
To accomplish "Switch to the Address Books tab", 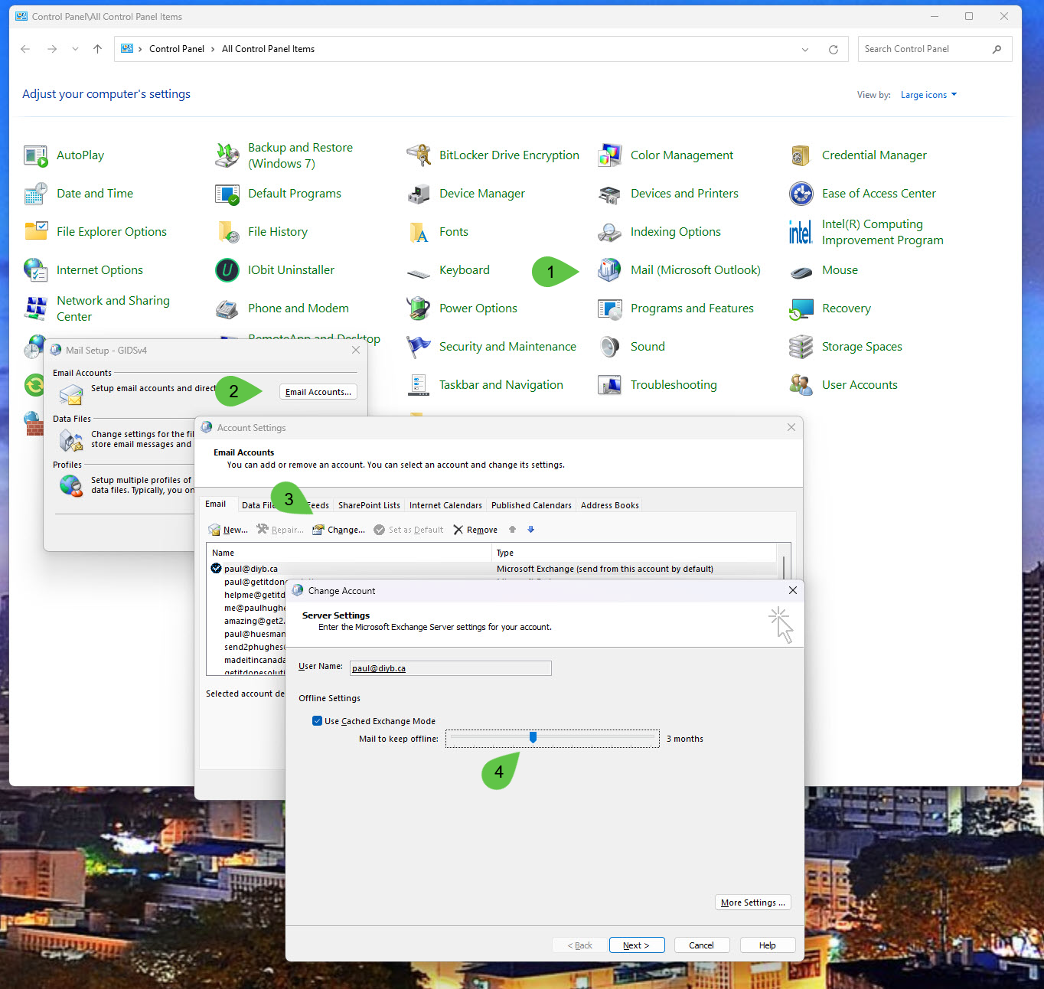I will point(609,505).
